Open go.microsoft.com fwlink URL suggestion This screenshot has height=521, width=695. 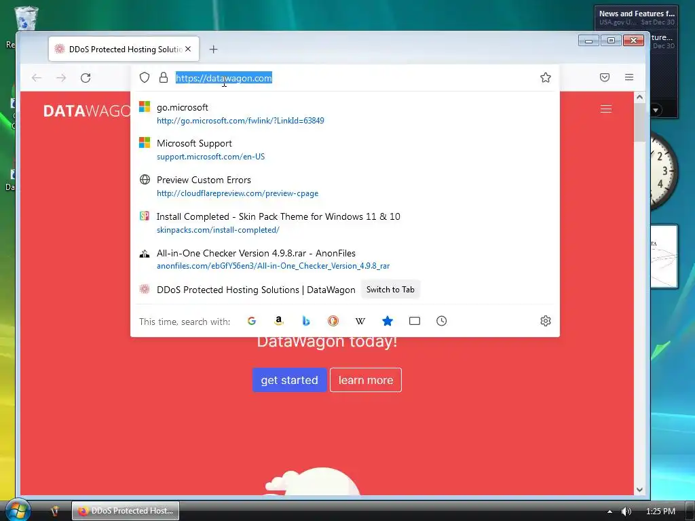click(x=240, y=121)
